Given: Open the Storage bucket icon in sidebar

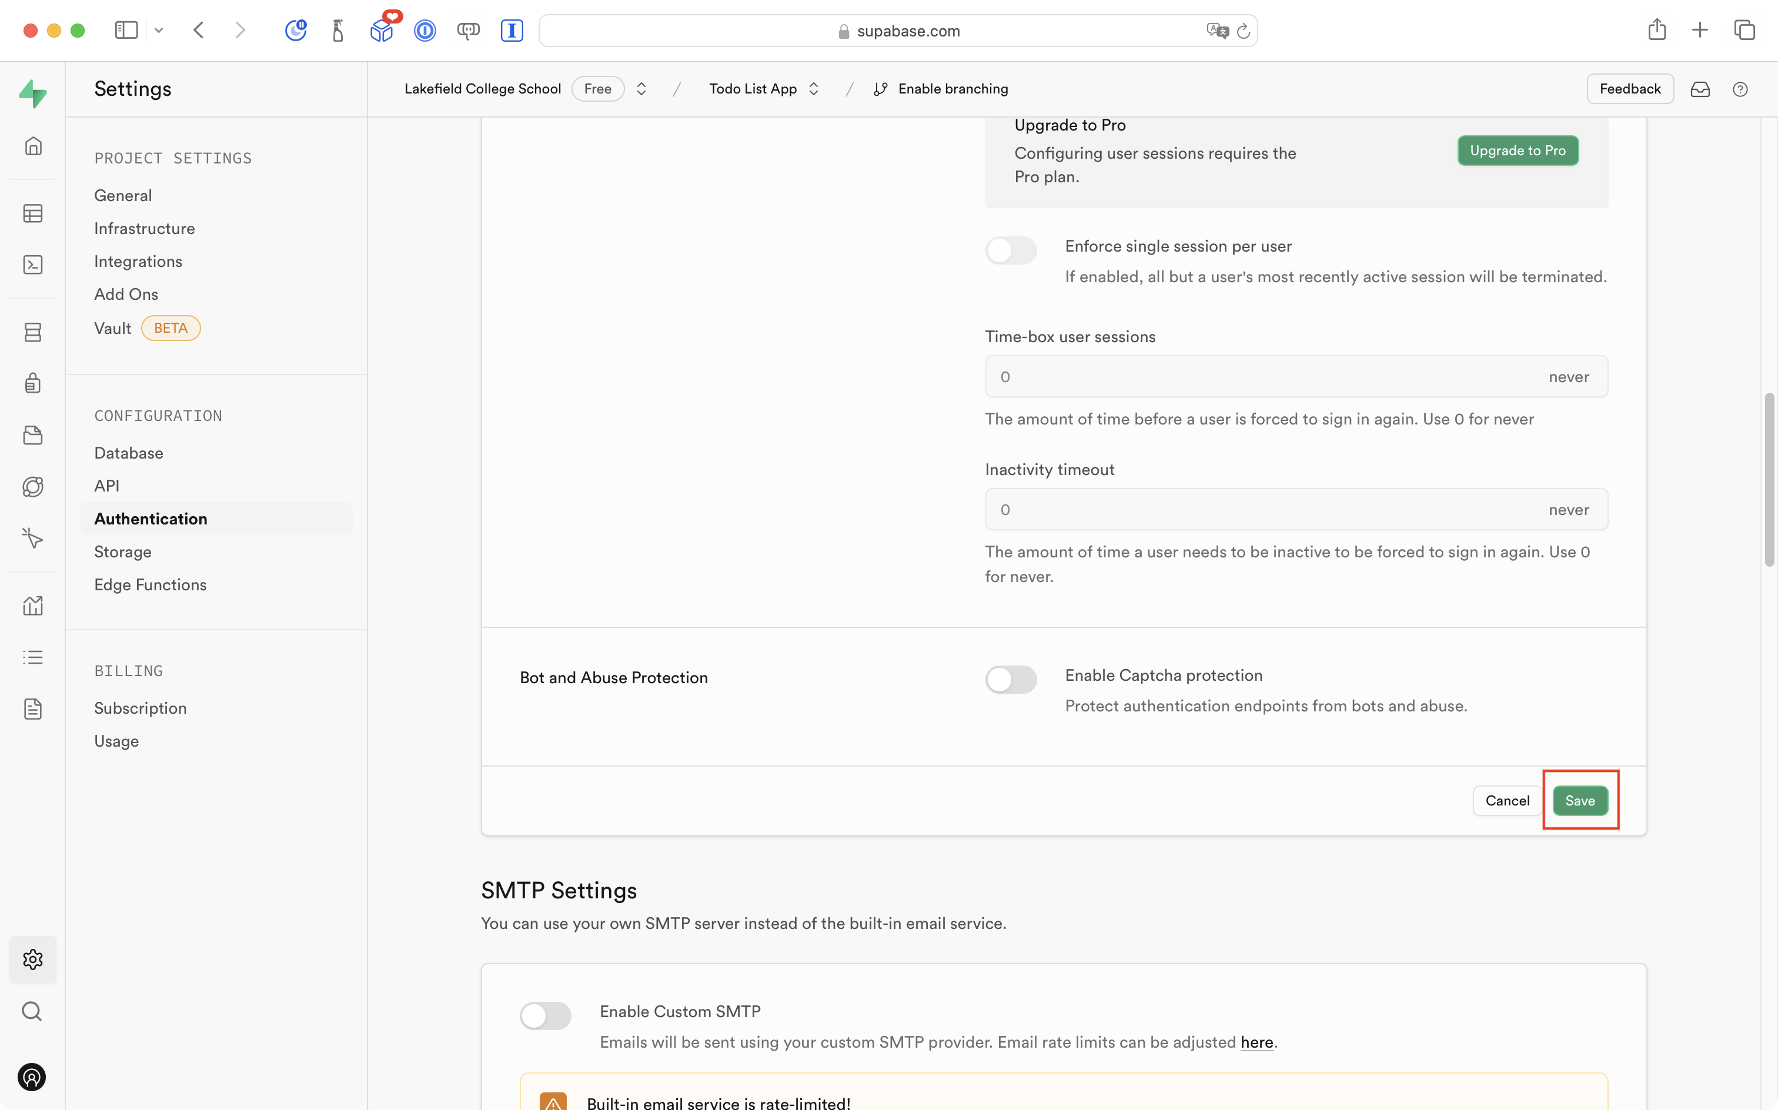Looking at the screenshot, I should click(32, 435).
